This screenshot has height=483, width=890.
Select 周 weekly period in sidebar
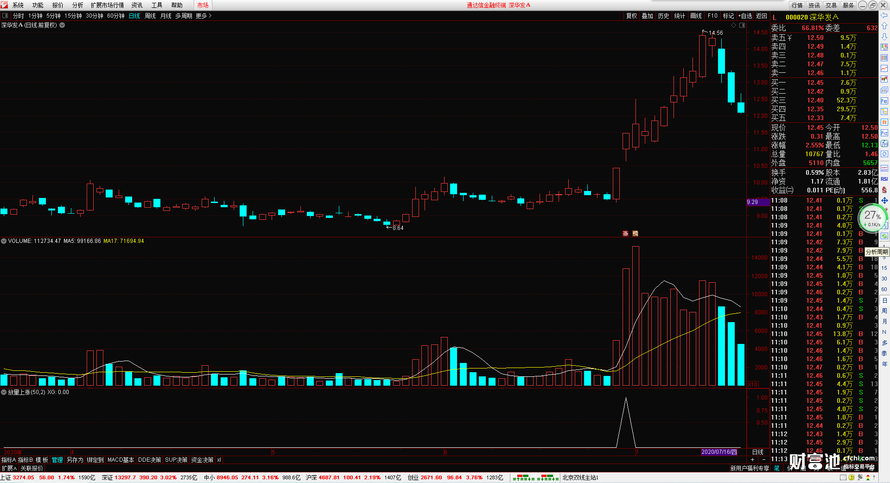click(884, 311)
